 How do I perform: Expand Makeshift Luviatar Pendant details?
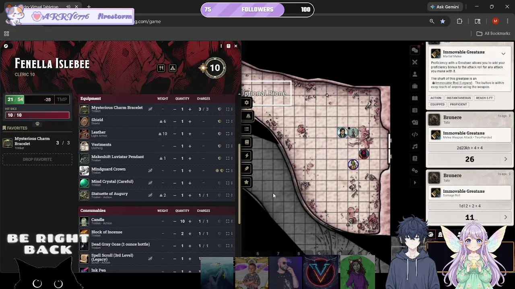(227, 158)
